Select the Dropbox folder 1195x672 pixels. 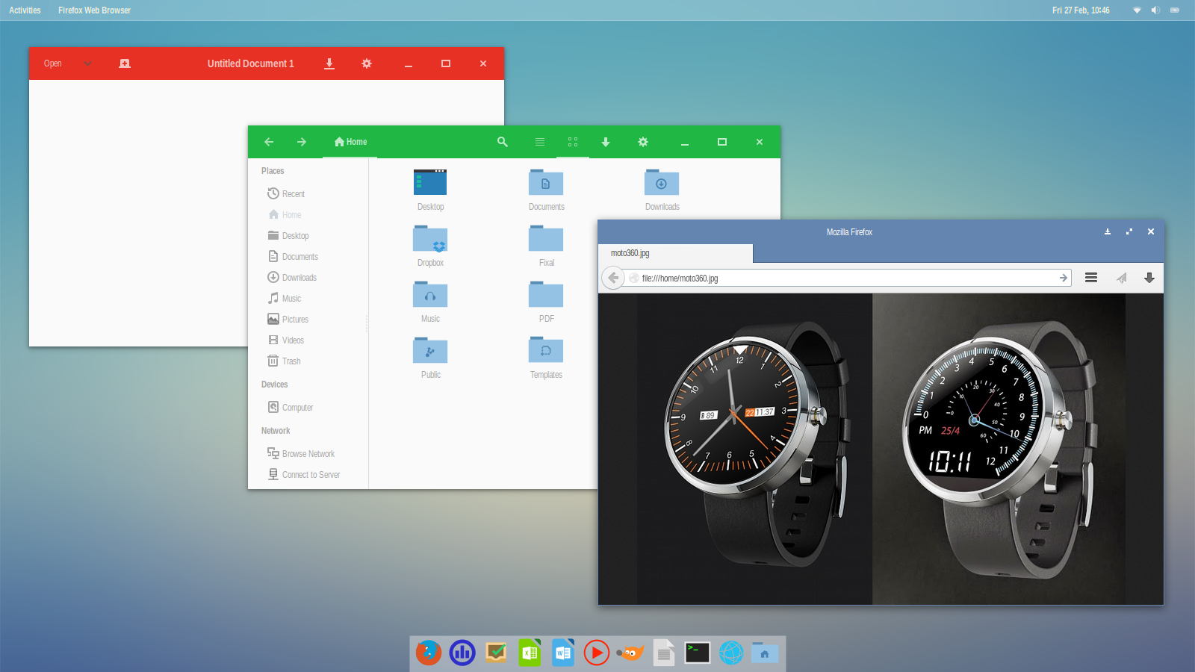click(x=430, y=239)
